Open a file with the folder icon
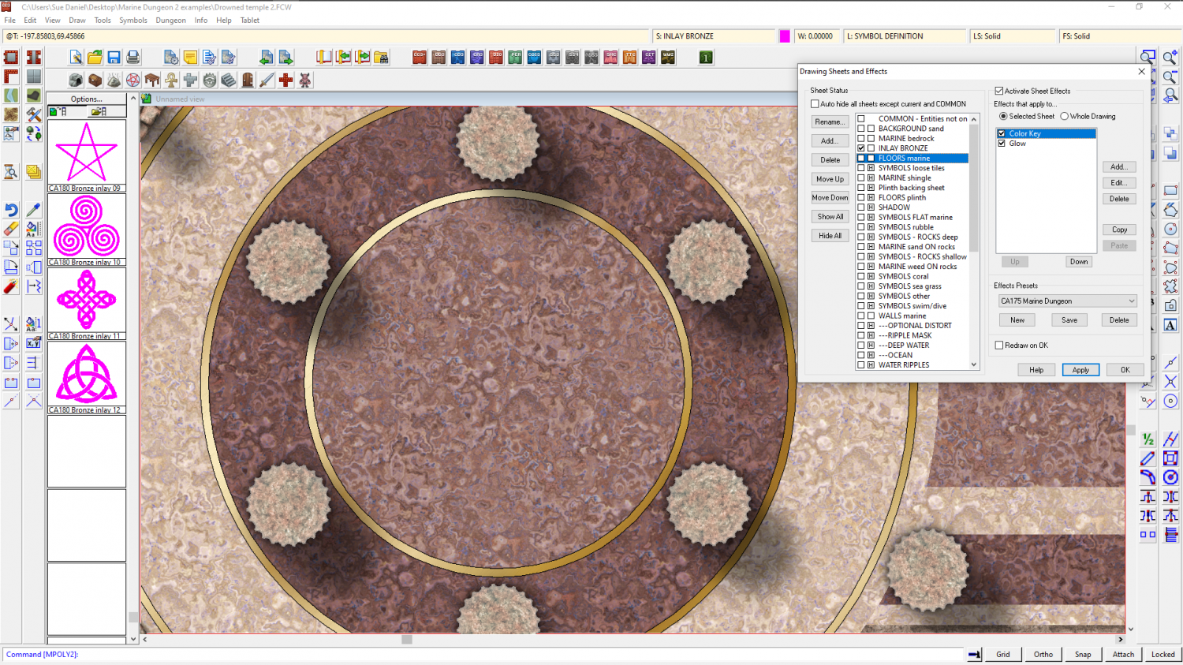The image size is (1183, 665). click(x=95, y=57)
